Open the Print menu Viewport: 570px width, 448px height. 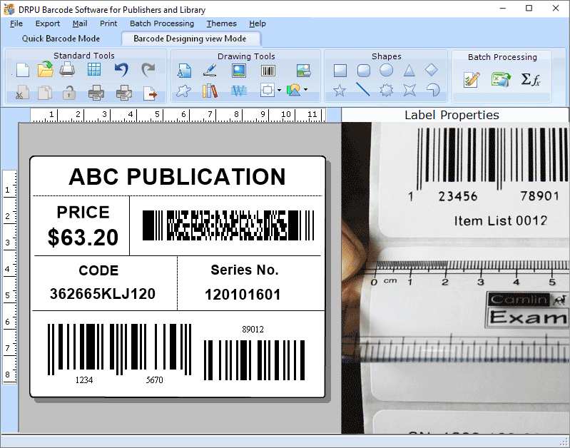click(x=108, y=24)
